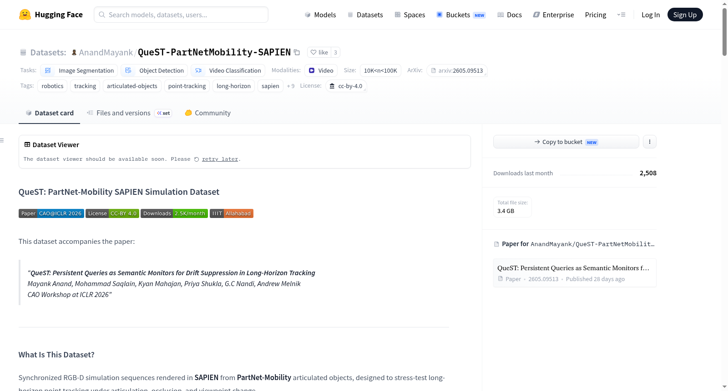Select the point-tracking tag
The width and height of the screenshot is (728, 391).
(x=187, y=86)
